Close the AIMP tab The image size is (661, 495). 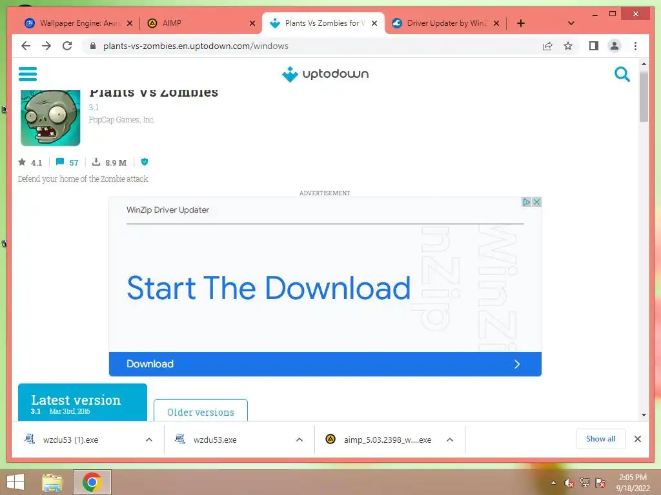tap(252, 23)
